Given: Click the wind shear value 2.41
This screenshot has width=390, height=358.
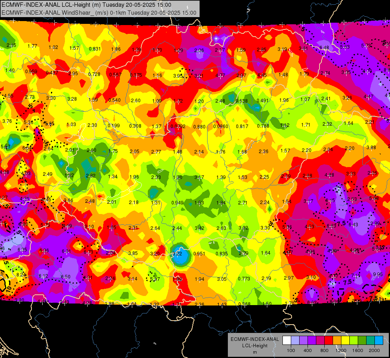Looking at the screenshot, I should (326, 99).
